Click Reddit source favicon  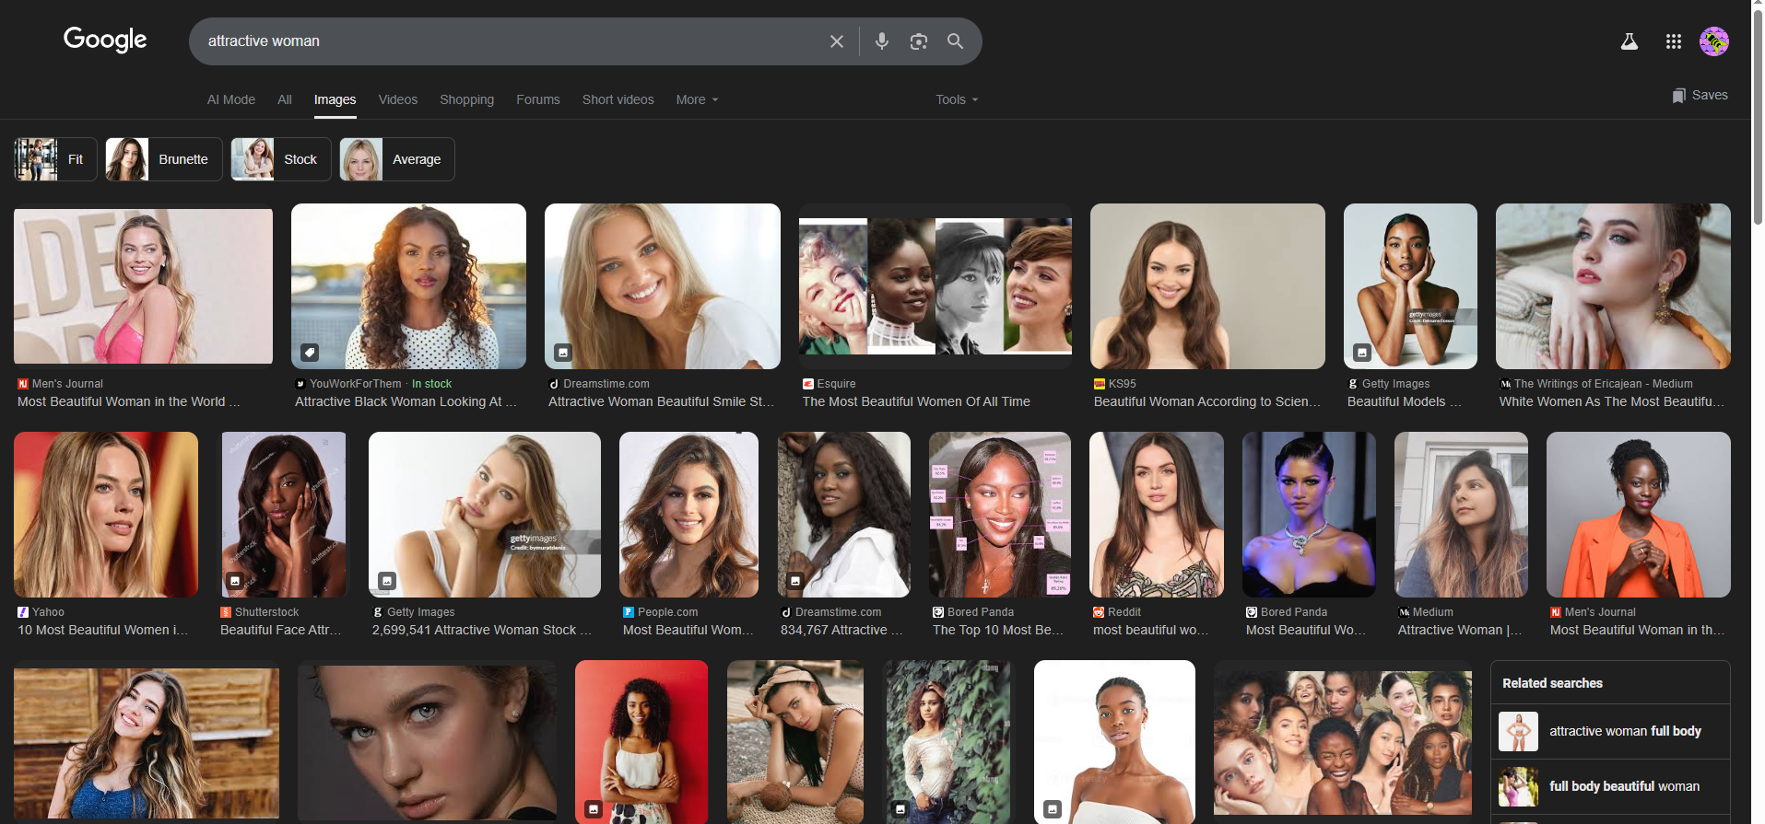pyautogui.click(x=1099, y=612)
